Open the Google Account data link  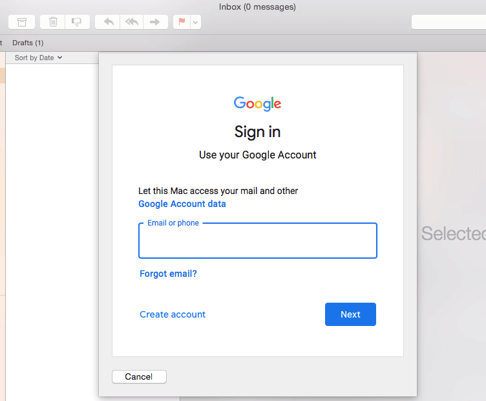(x=182, y=204)
